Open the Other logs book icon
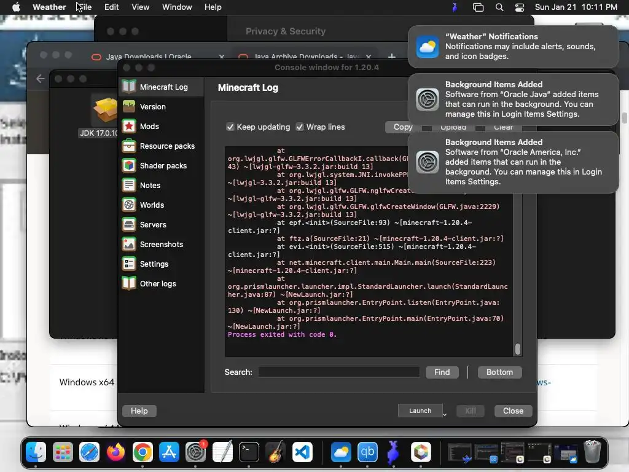 click(129, 283)
